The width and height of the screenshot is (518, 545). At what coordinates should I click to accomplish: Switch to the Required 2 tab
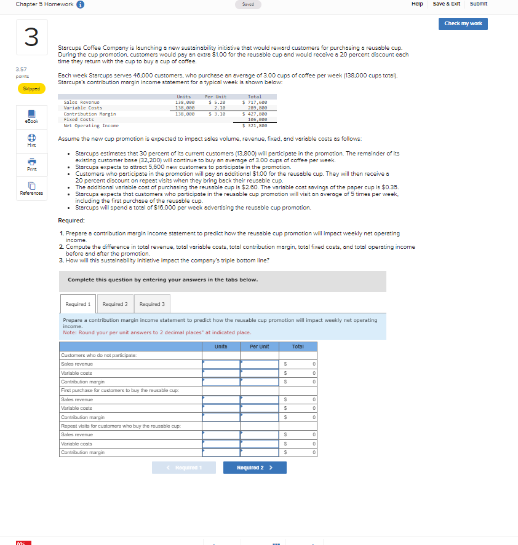[115, 304]
